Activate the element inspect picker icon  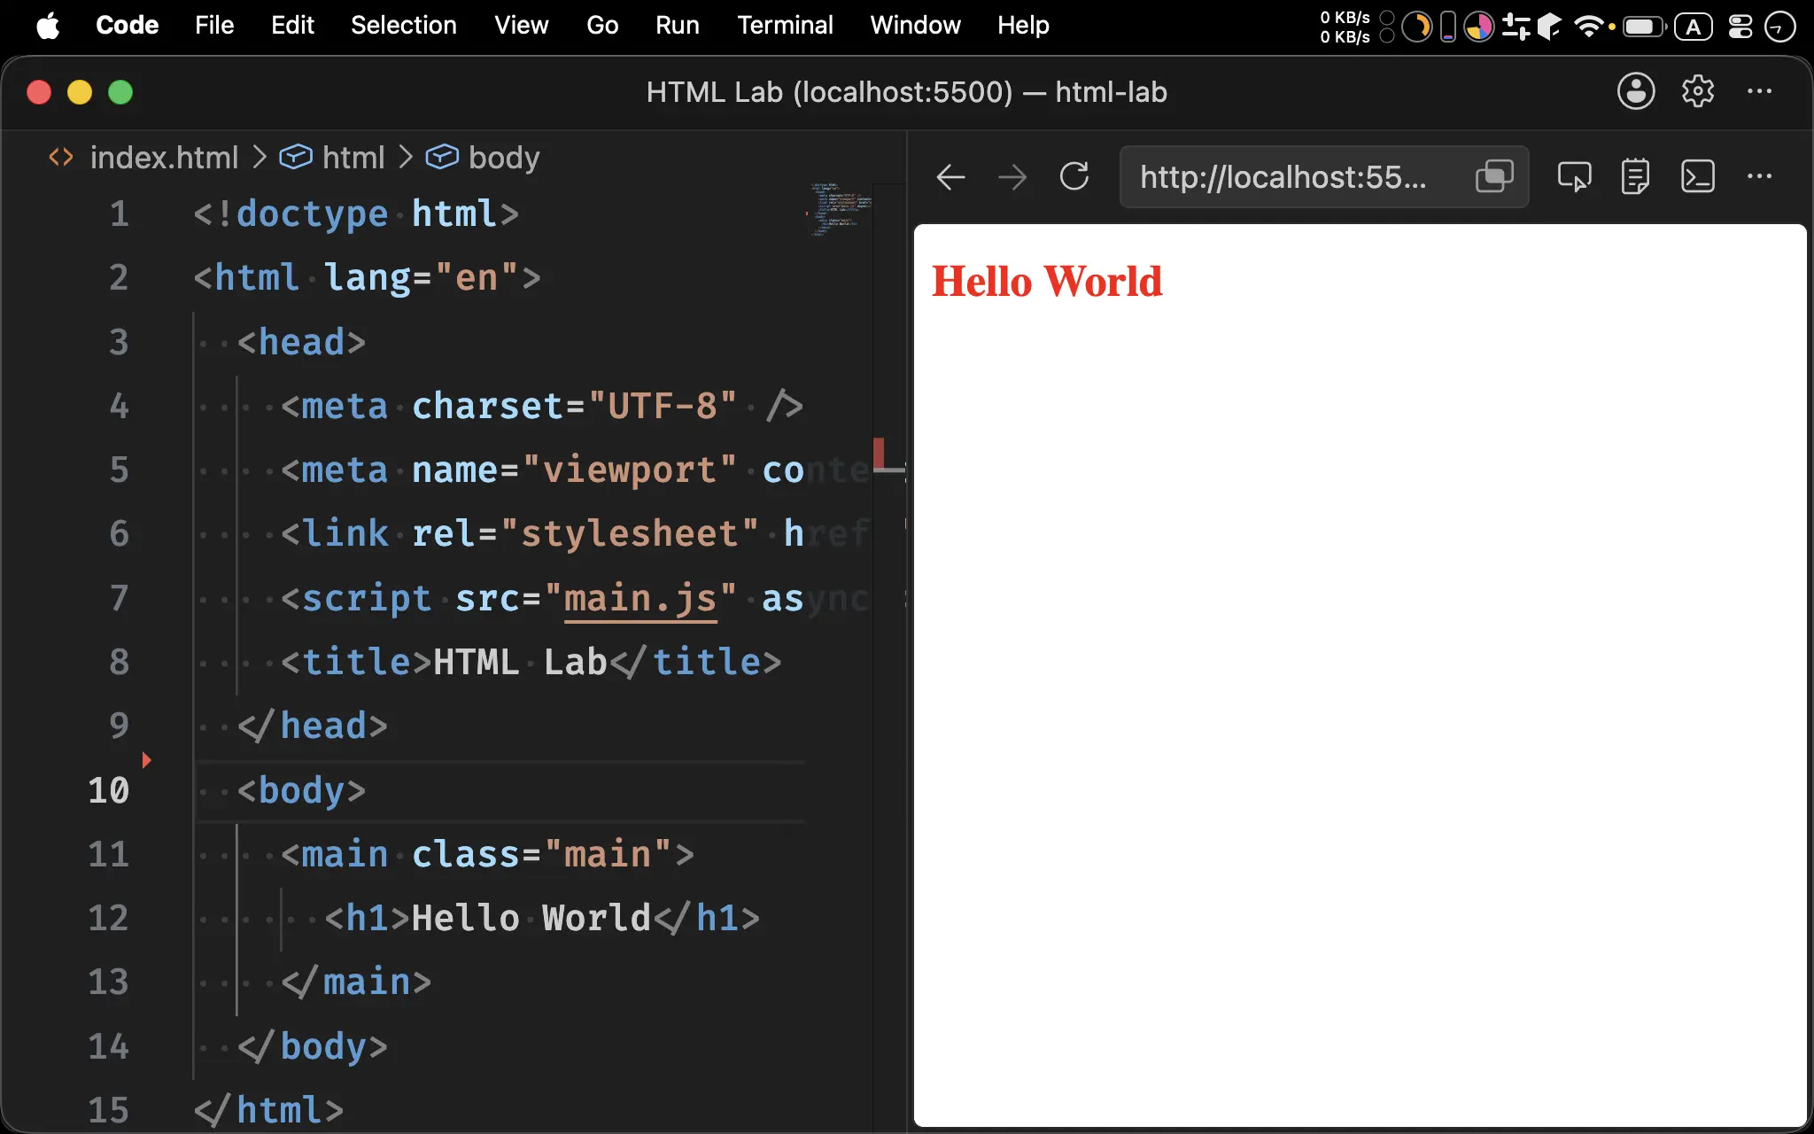click(1574, 177)
